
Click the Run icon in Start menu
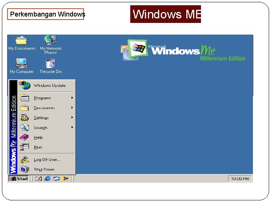24,147
